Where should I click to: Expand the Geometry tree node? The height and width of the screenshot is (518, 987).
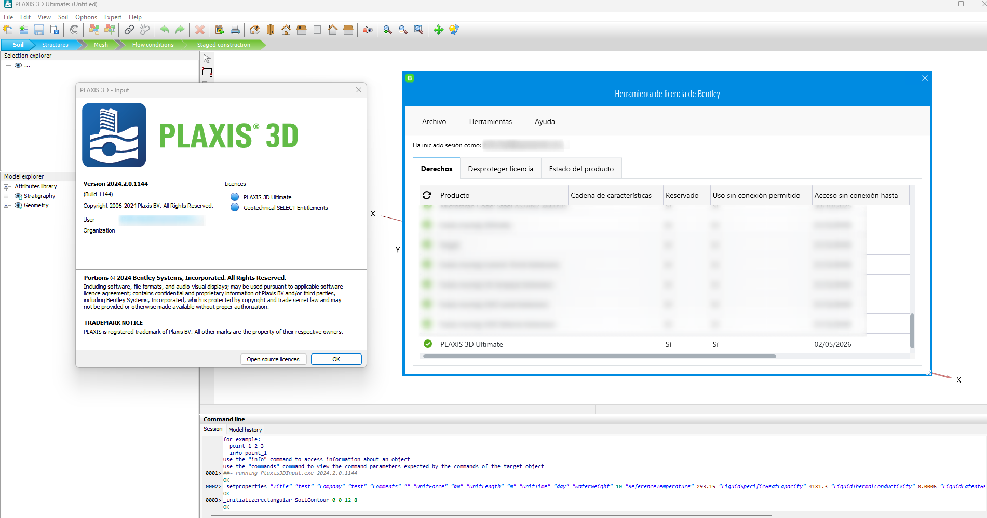click(6, 205)
